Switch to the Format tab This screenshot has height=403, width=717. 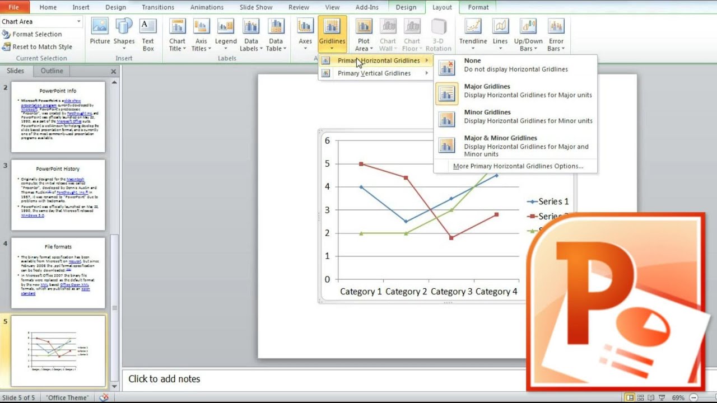tap(478, 7)
